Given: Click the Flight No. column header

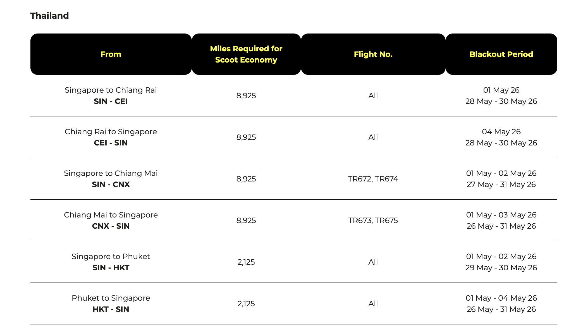Looking at the screenshot, I should 373,54.
